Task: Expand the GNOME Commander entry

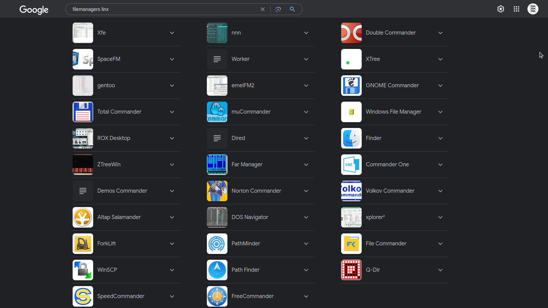Action: (x=440, y=86)
